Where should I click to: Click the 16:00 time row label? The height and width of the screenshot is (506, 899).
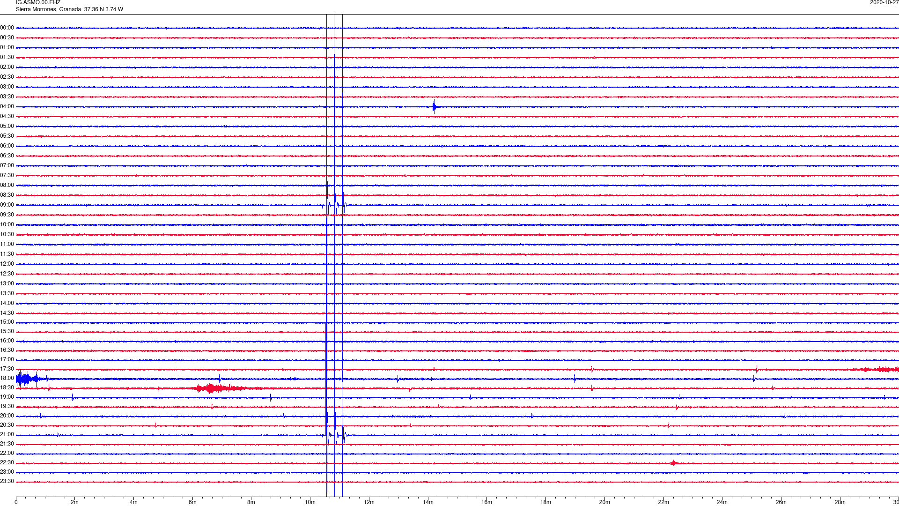(x=7, y=341)
